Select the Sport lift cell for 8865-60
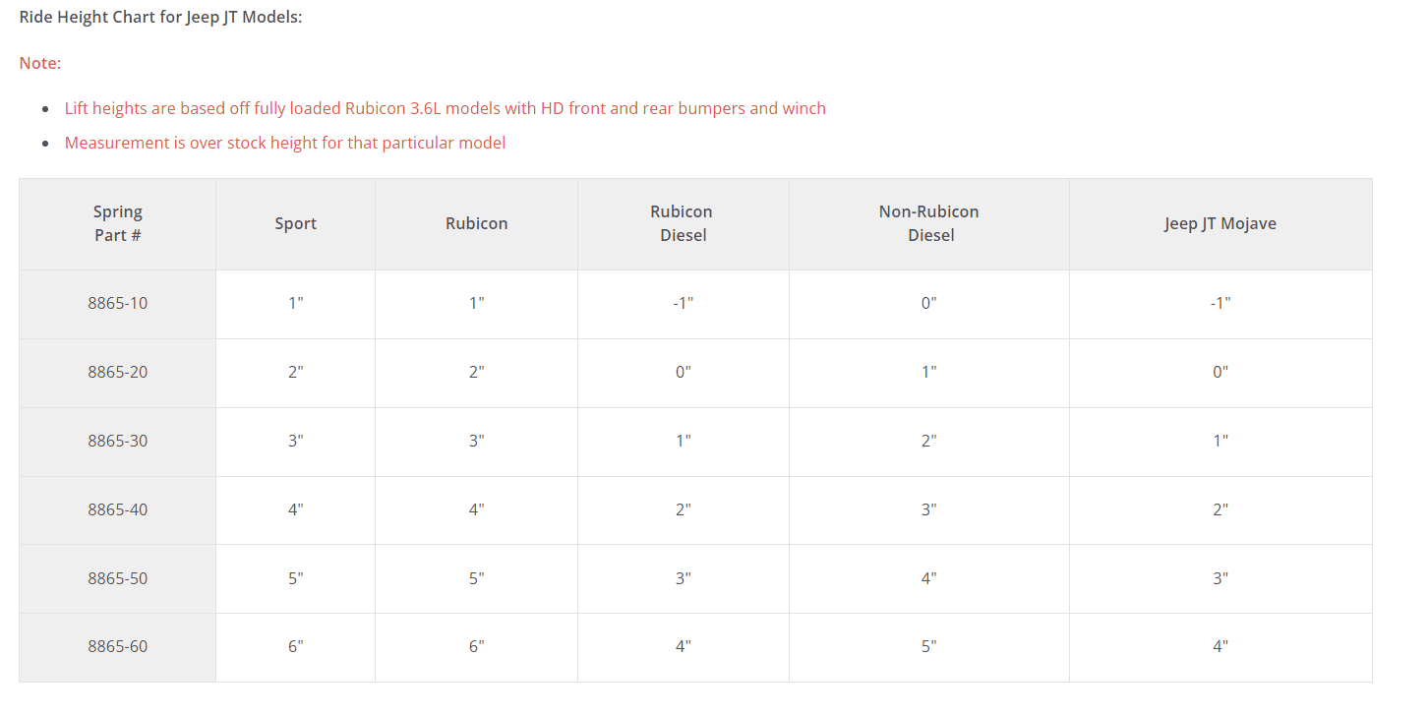The height and width of the screenshot is (716, 1428). (296, 647)
